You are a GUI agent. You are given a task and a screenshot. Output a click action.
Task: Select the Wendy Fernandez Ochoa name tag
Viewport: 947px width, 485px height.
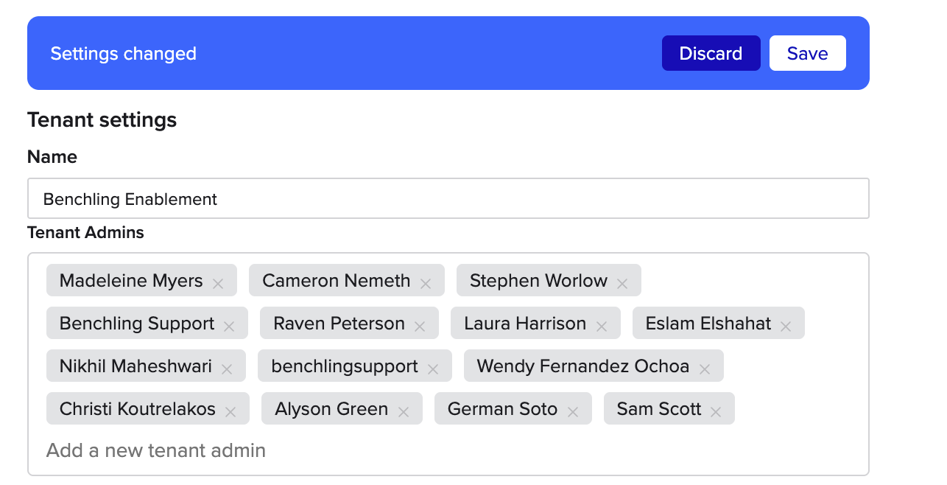click(x=582, y=366)
